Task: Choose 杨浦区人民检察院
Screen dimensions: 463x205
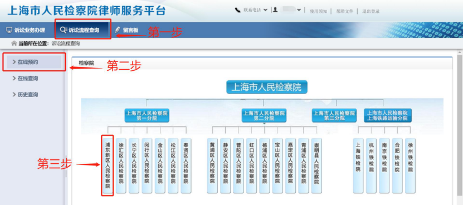Action: click(x=264, y=165)
